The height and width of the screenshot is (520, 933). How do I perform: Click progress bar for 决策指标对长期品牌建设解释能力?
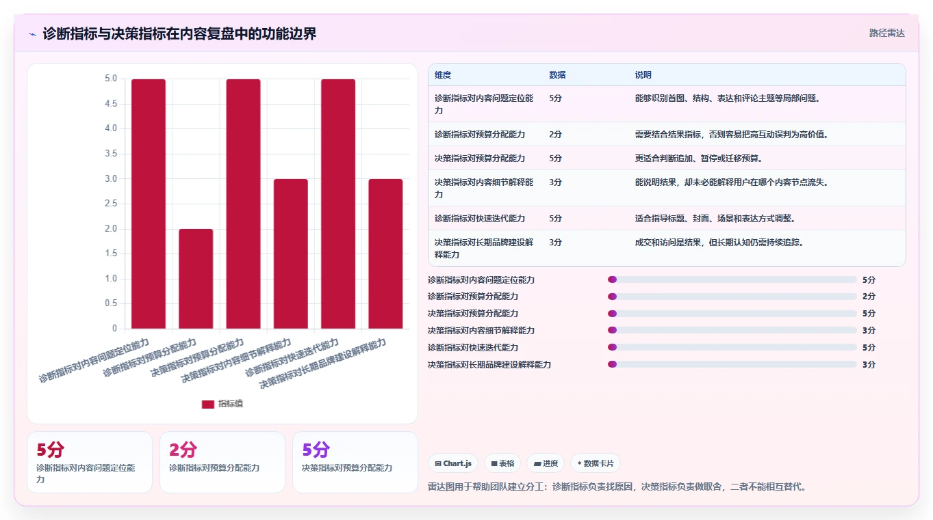coord(732,365)
